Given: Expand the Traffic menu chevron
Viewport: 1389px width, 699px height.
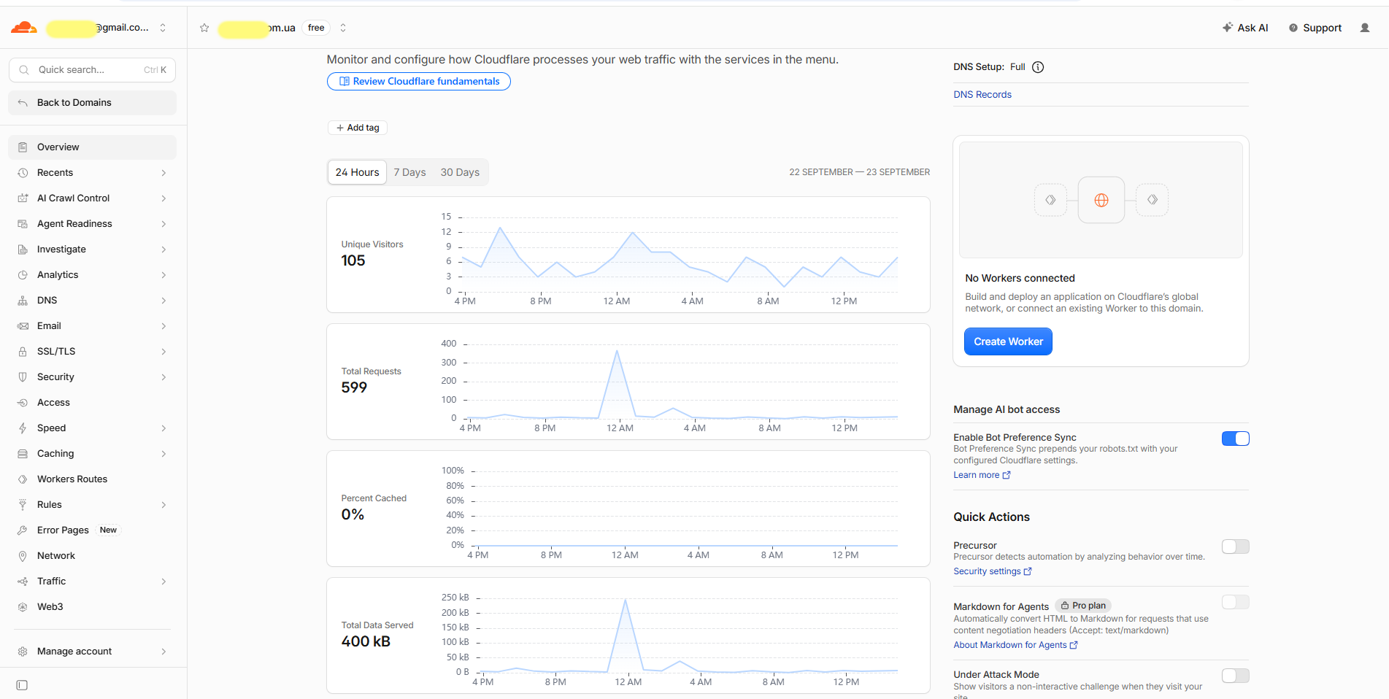Looking at the screenshot, I should click(163, 582).
